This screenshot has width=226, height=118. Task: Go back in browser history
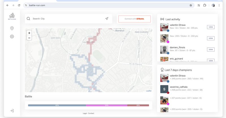coord(8,5)
